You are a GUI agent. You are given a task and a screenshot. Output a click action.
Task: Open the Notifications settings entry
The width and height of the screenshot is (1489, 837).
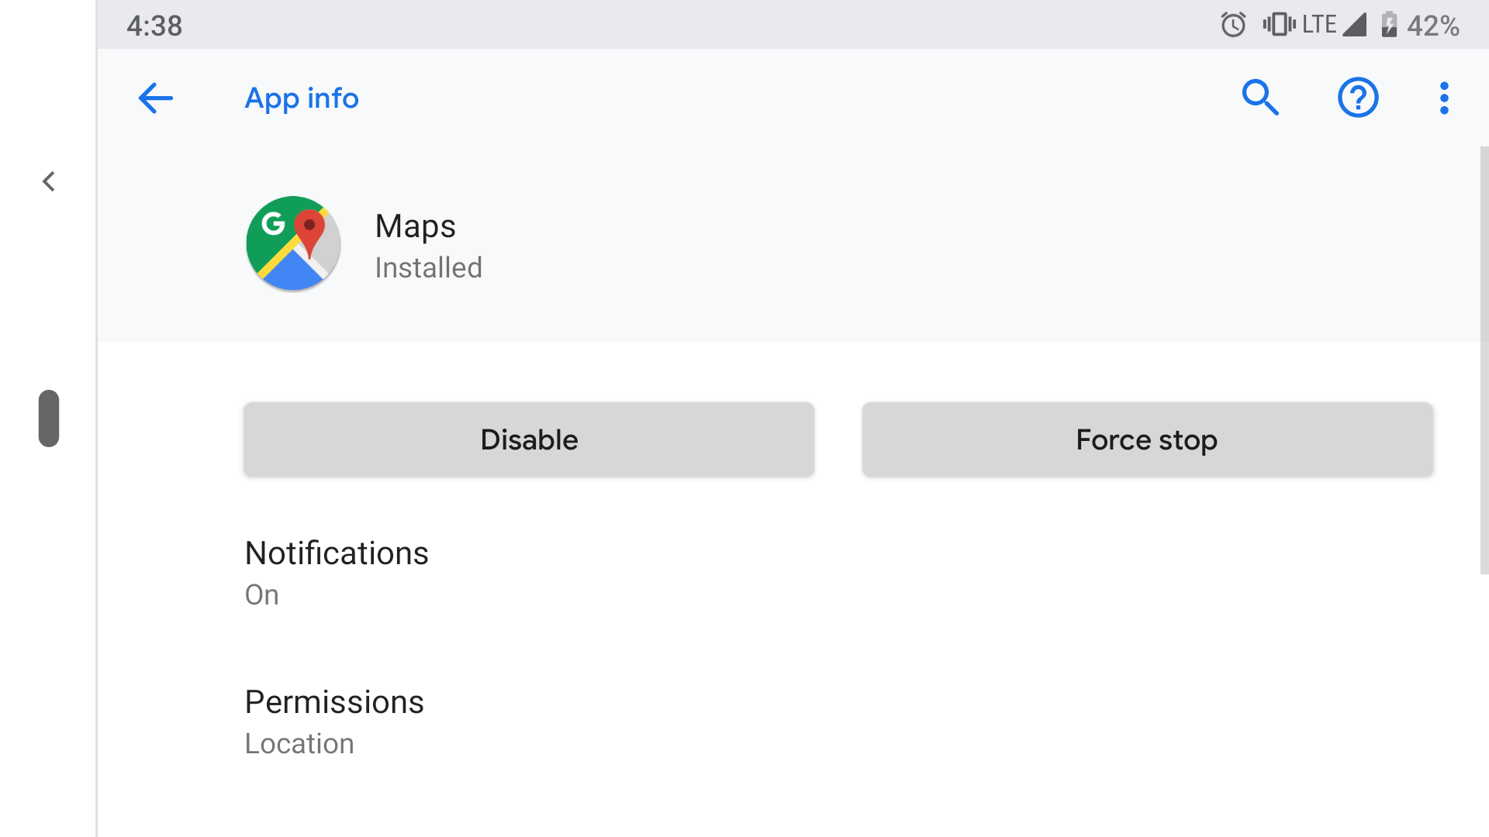tap(337, 573)
